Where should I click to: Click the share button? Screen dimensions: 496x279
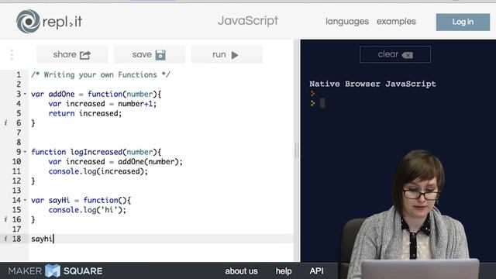[72, 54]
